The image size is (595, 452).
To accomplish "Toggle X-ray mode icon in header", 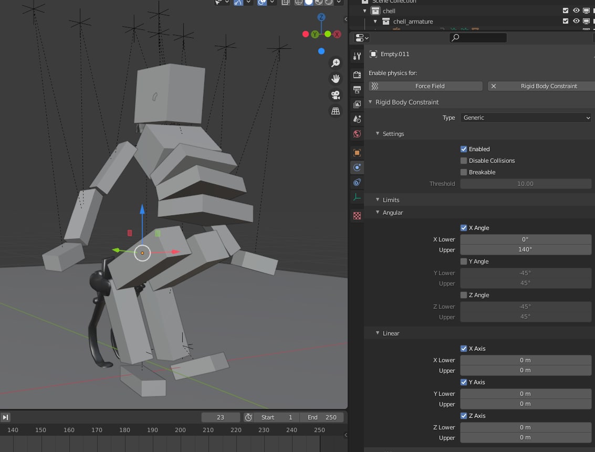I will pyautogui.click(x=285, y=2).
